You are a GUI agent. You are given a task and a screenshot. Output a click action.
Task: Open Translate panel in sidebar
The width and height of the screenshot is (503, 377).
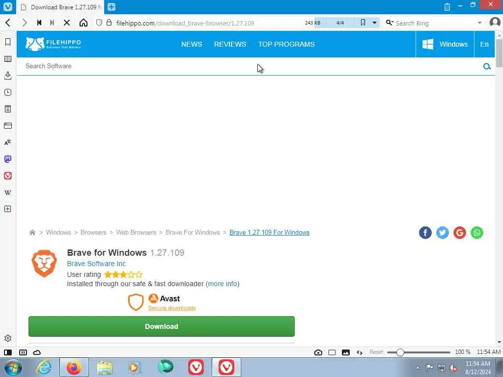click(8, 142)
